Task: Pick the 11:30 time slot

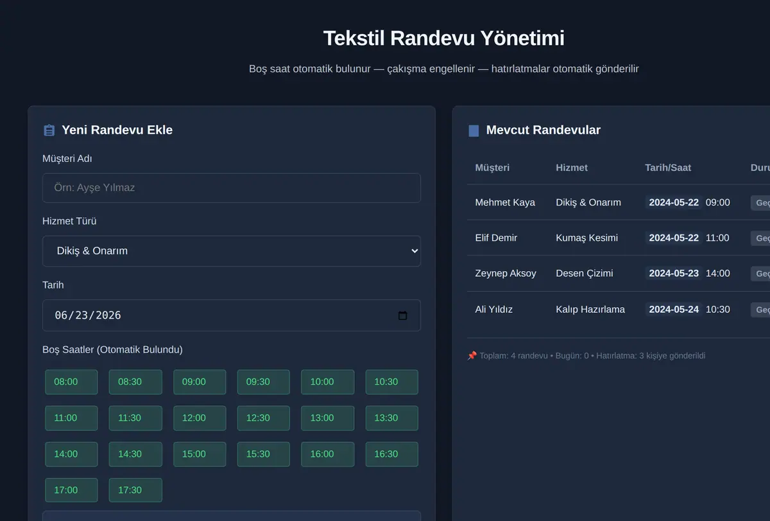Action: point(135,418)
